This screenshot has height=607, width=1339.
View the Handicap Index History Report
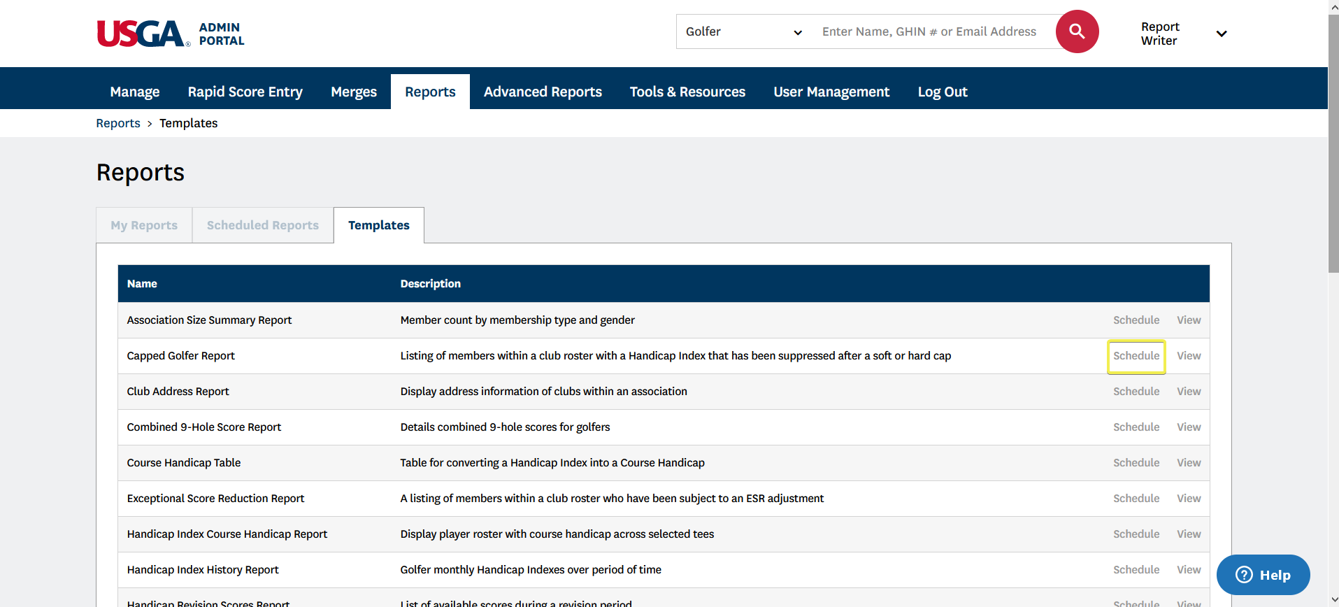point(1189,570)
